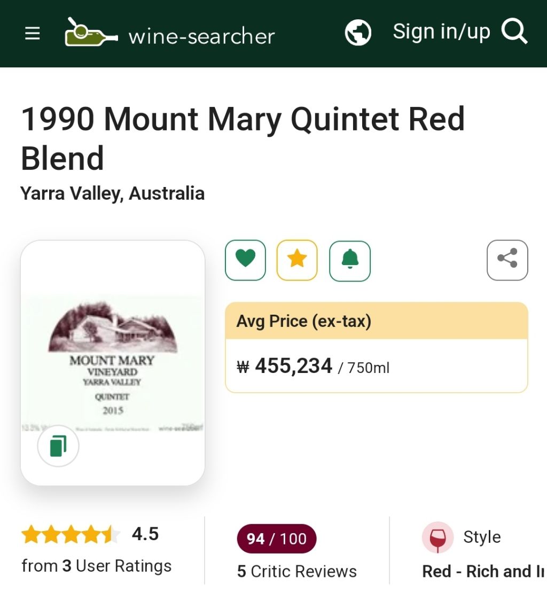Click the share icon button
547x600 pixels.
coord(507,260)
